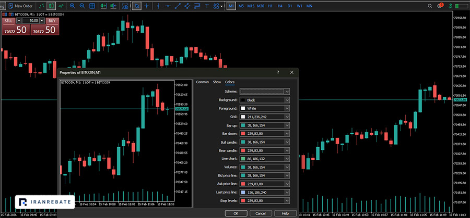Click the 10.00 lot volume field

pyautogui.click(x=30, y=21)
